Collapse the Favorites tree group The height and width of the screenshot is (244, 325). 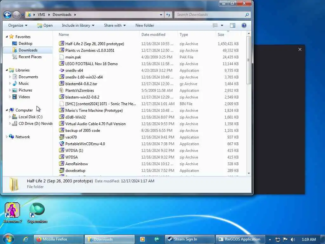pyautogui.click(x=7, y=37)
